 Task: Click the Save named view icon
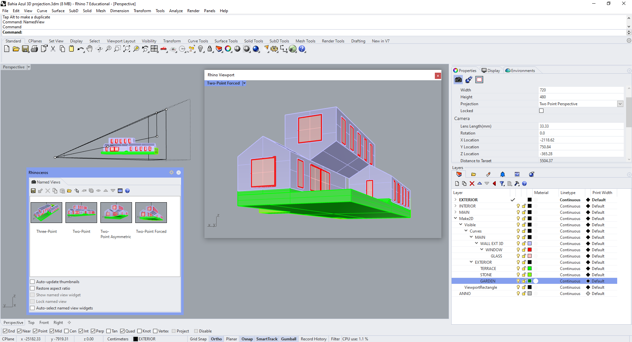[33, 191]
